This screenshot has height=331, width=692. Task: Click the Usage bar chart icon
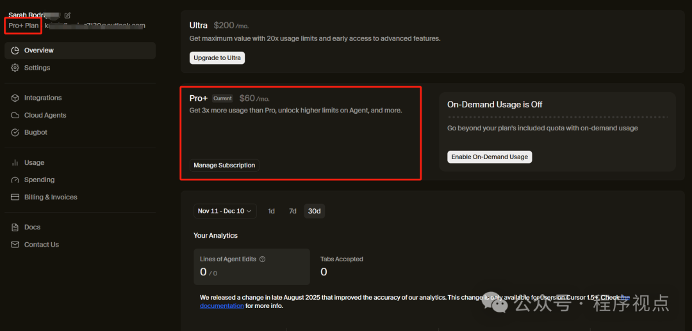coord(15,163)
